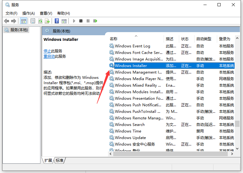Click gear icon of Windows Media Player row
243x173 pixels.
click(x=112, y=79)
